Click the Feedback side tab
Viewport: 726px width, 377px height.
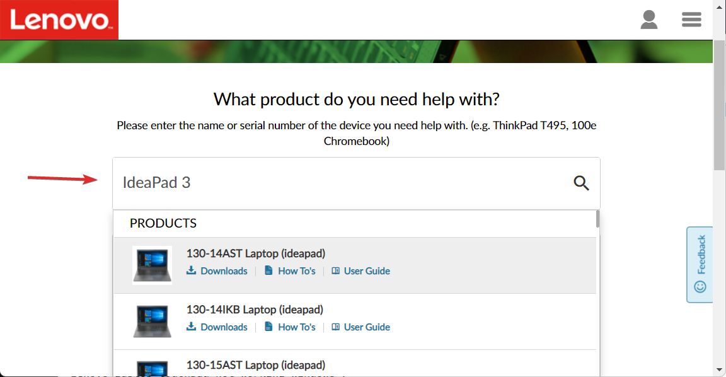coord(700,264)
